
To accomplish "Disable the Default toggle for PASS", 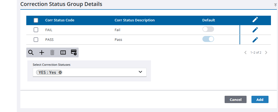I will [x=208, y=39].
